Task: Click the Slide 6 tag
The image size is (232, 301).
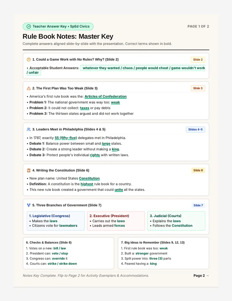Action: 198,170
